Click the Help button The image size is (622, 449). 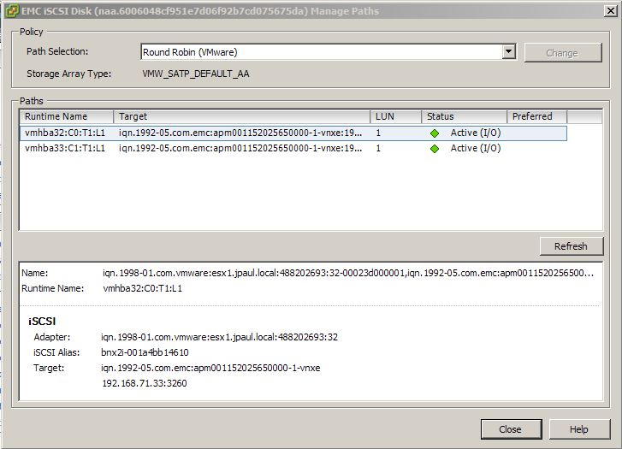579,429
